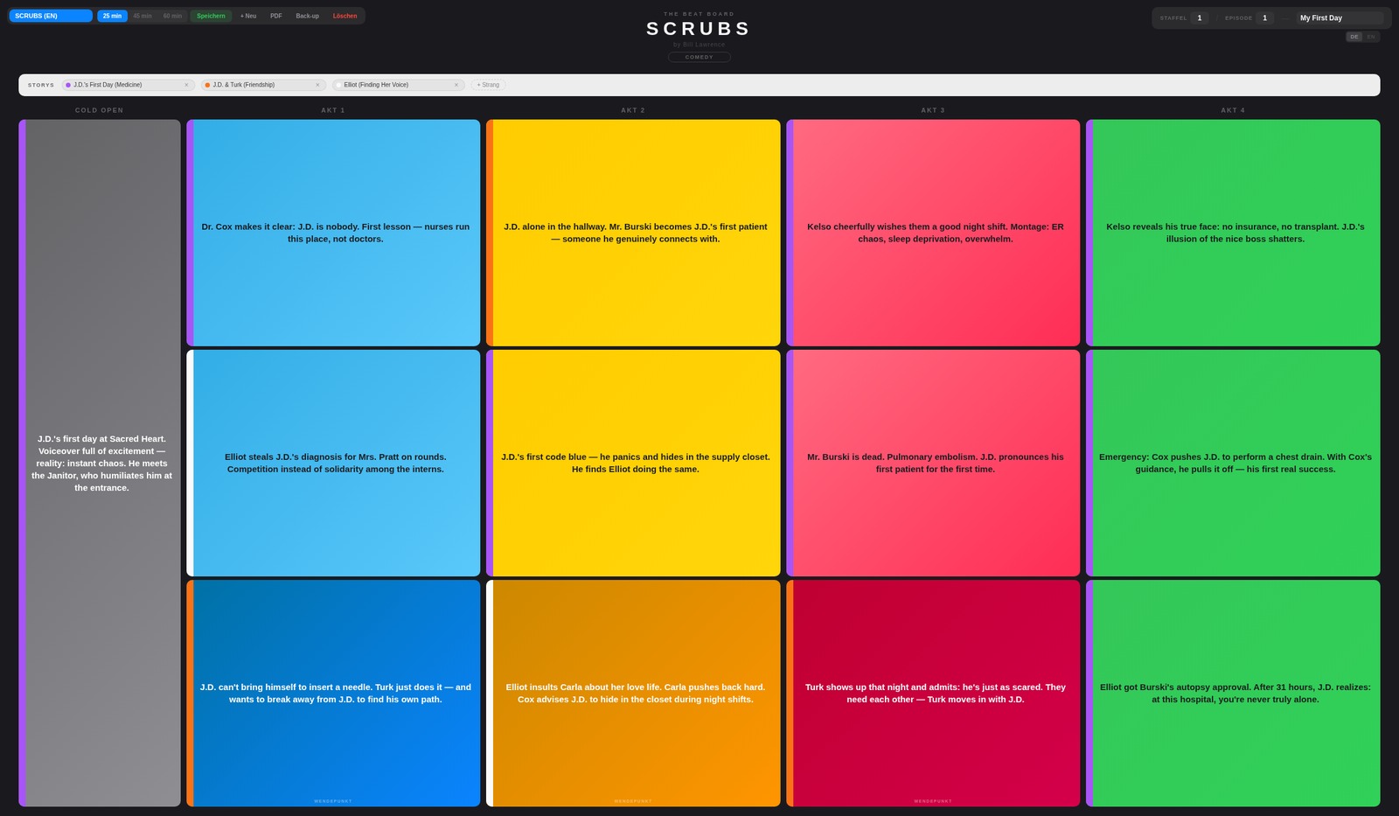The height and width of the screenshot is (816, 1399).
Task: Click the AKT 2 column header
Action: pyautogui.click(x=633, y=110)
